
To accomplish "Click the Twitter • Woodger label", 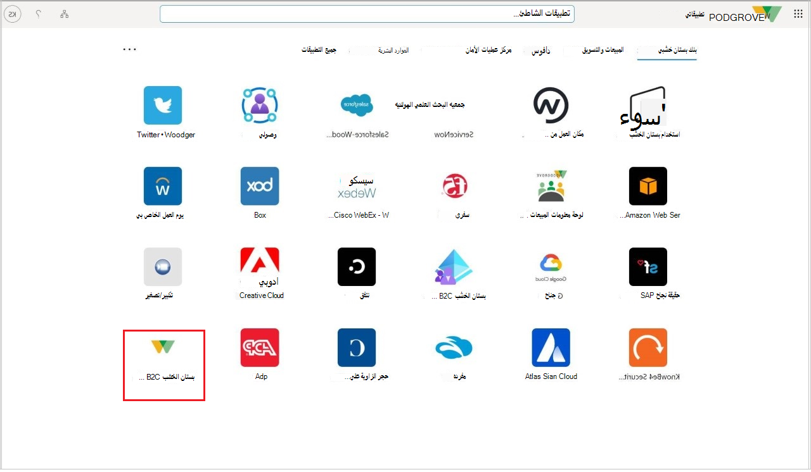I will click(166, 135).
